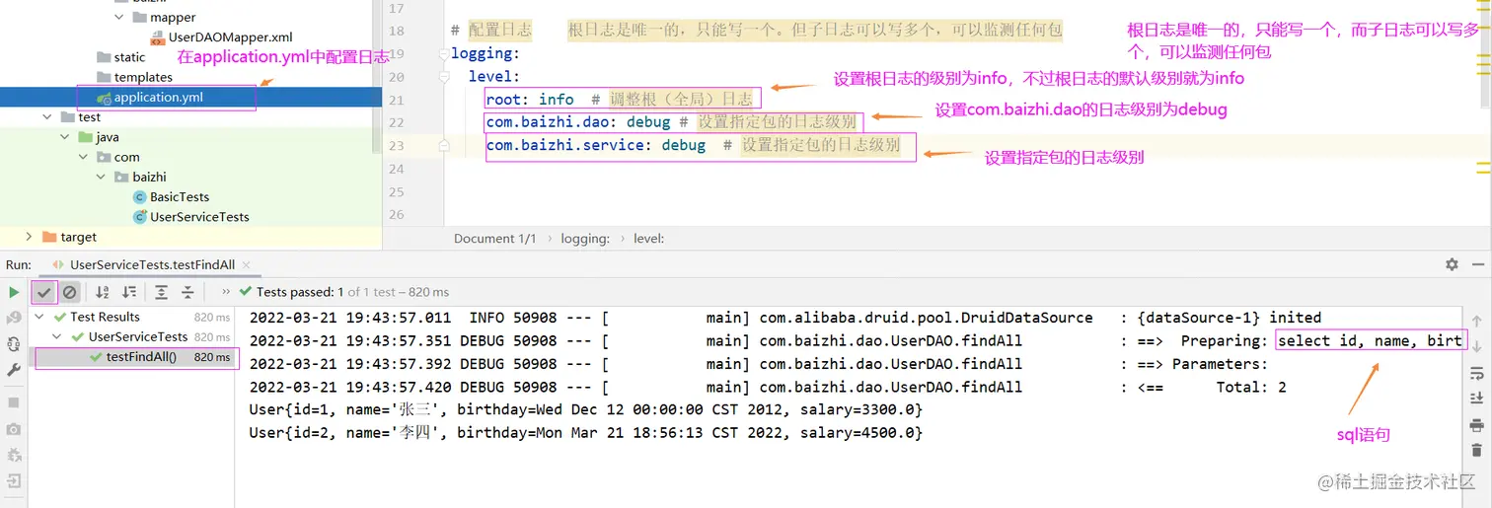
Task: Toggle Show Ignored tests button
Action: pos(69,292)
